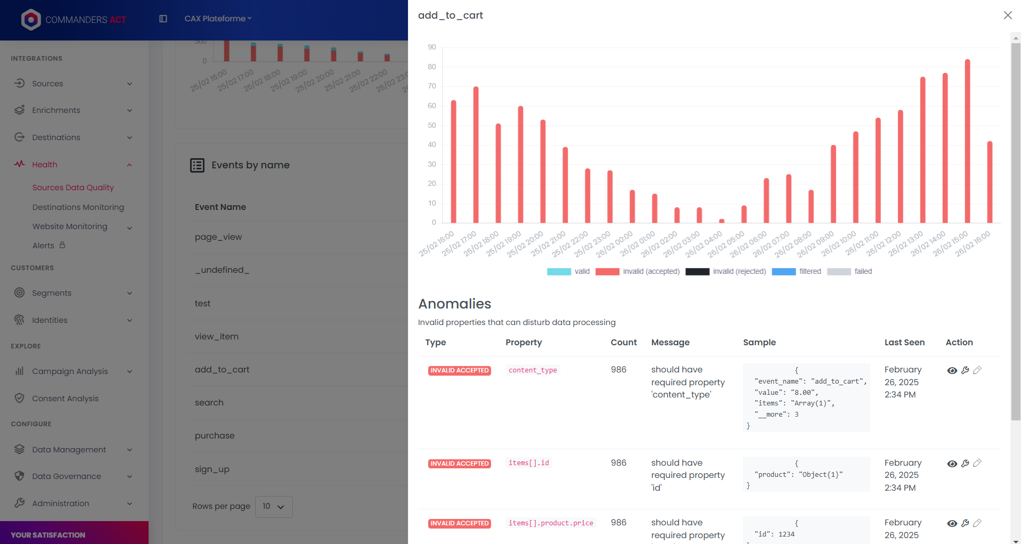Click the Commanders Act logo icon

click(x=31, y=20)
